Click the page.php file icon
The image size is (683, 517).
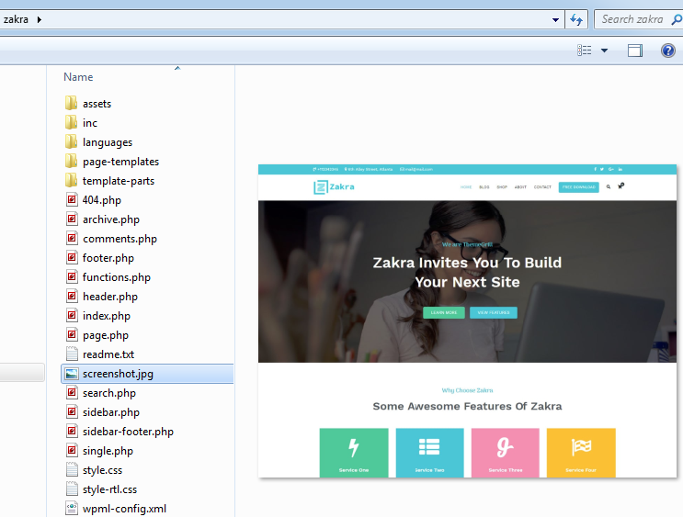pyautogui.click(x=72, y=334)
